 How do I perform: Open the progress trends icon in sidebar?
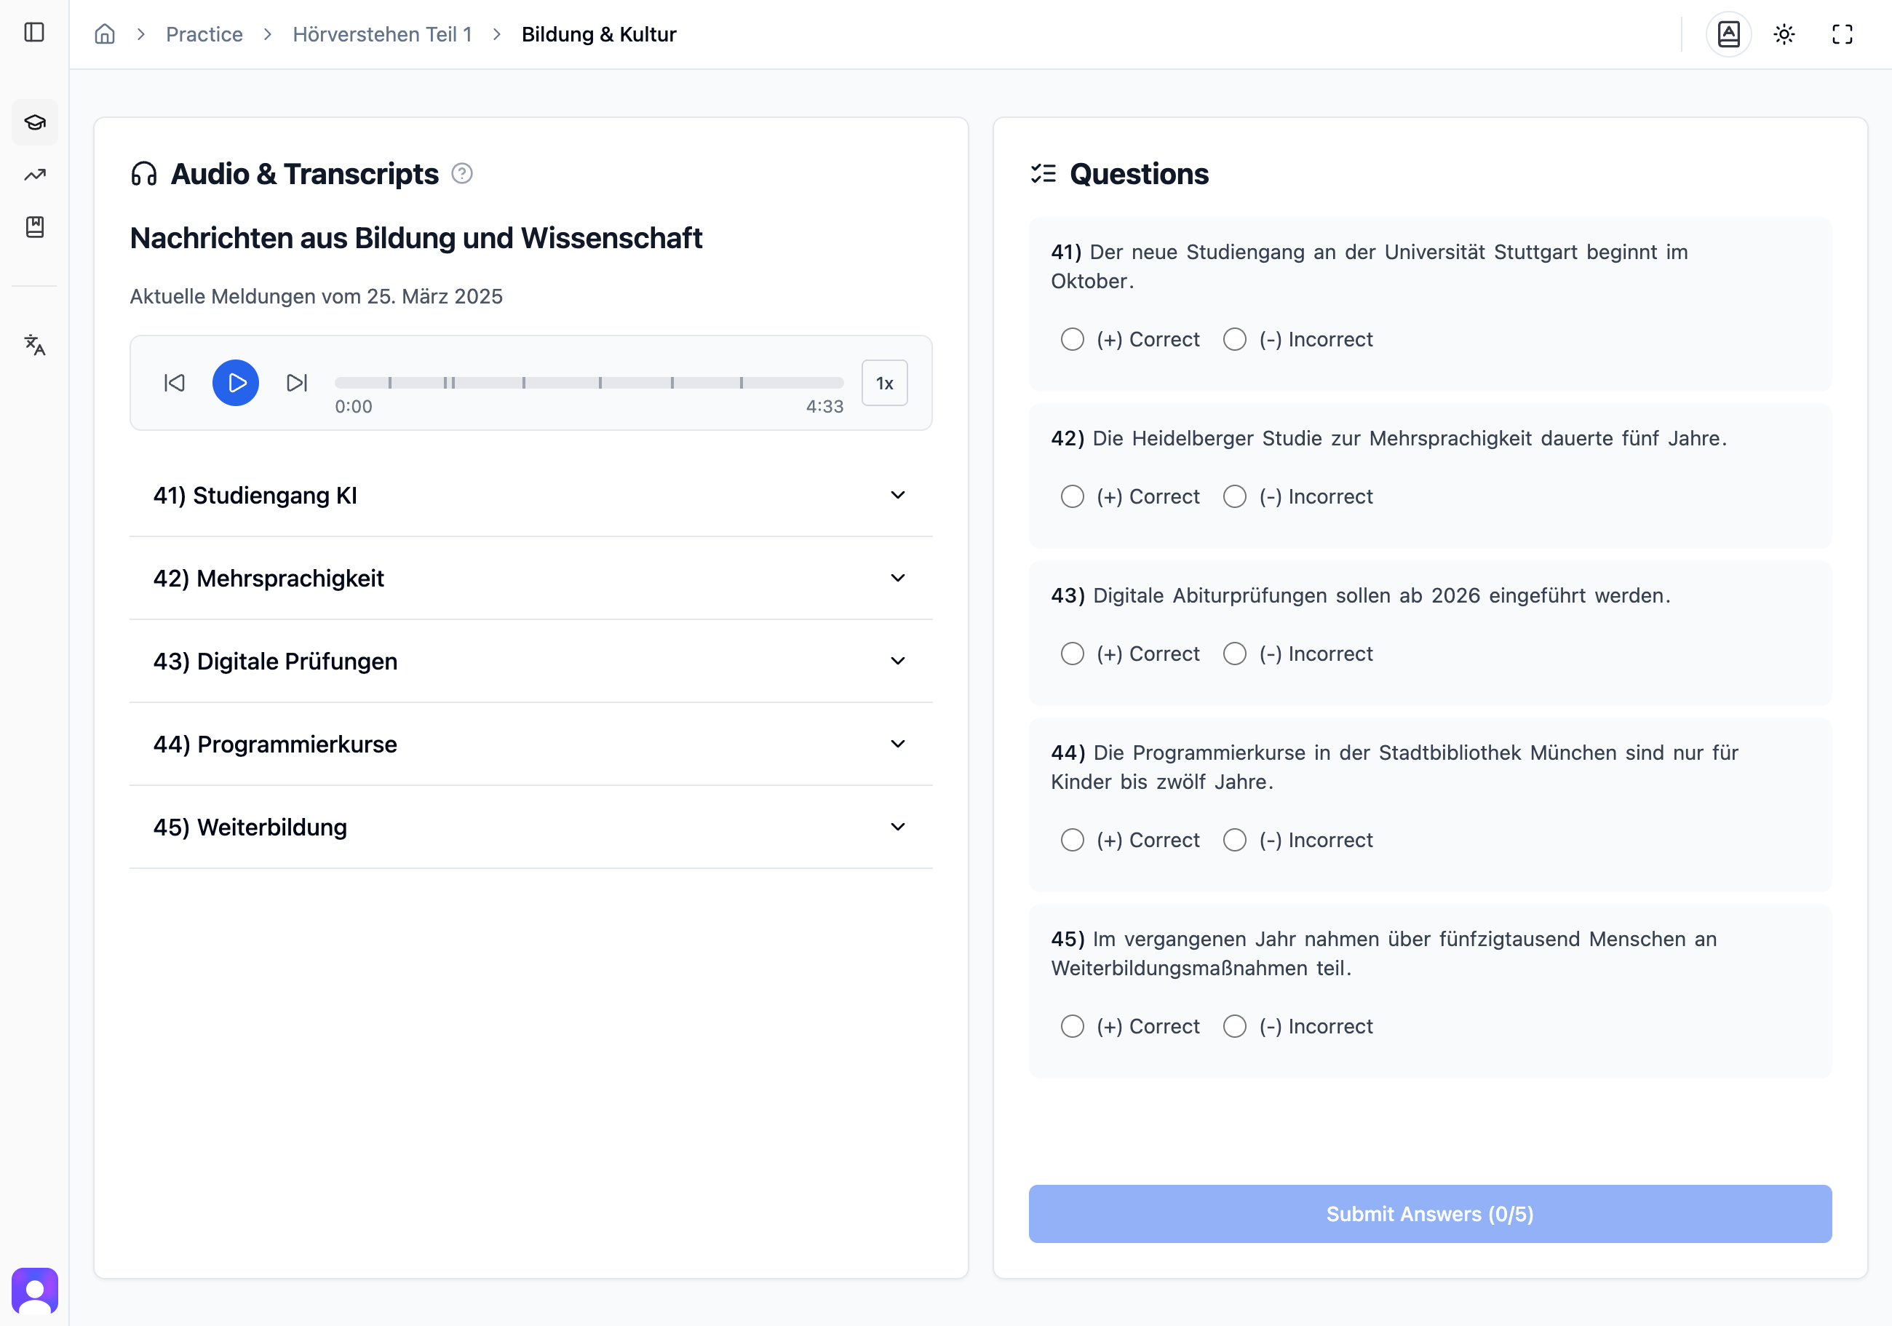click(x=35, y=175)
